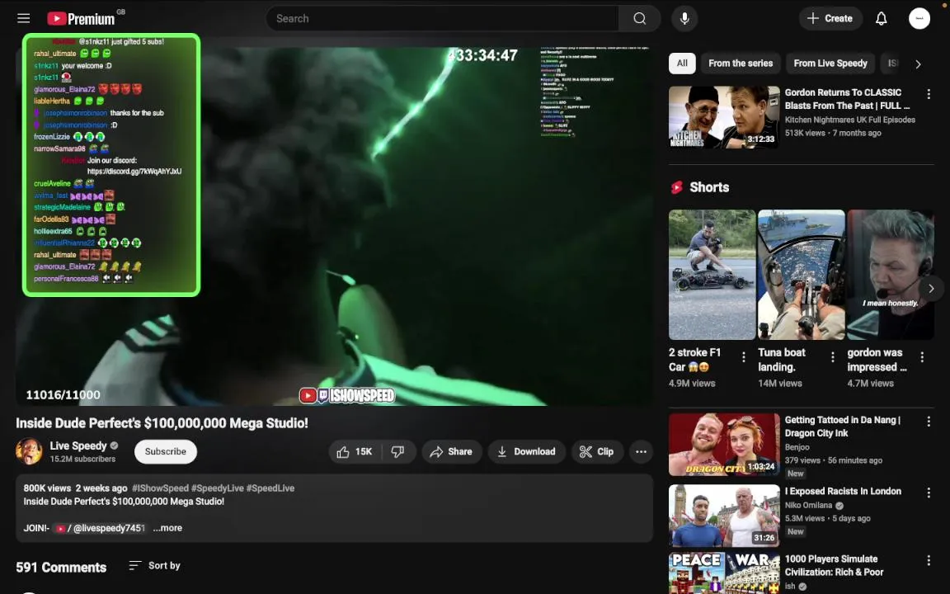Image resolution: width=950 pixels, height=594 pixels.
Task: Dislike the video with thumbs down
Action: [x=398, y=451]
